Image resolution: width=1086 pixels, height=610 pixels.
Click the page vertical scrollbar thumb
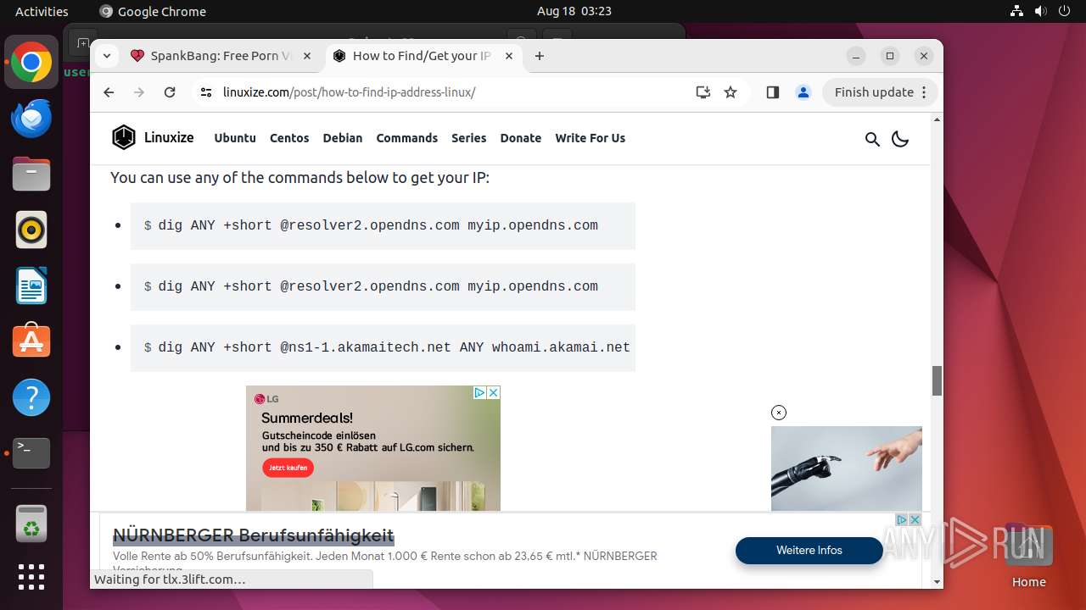[937, 380]
